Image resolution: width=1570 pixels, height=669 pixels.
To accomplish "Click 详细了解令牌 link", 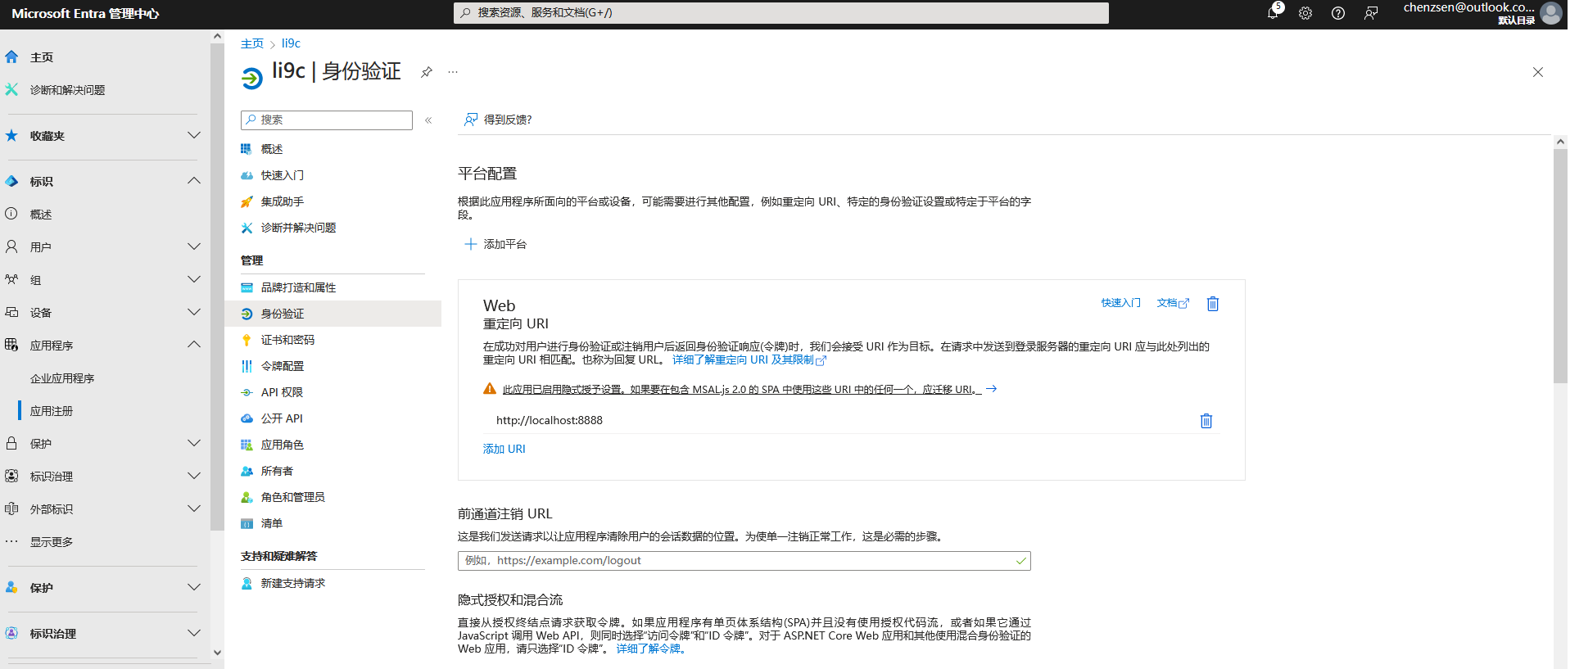I will [x=651, y=649].
